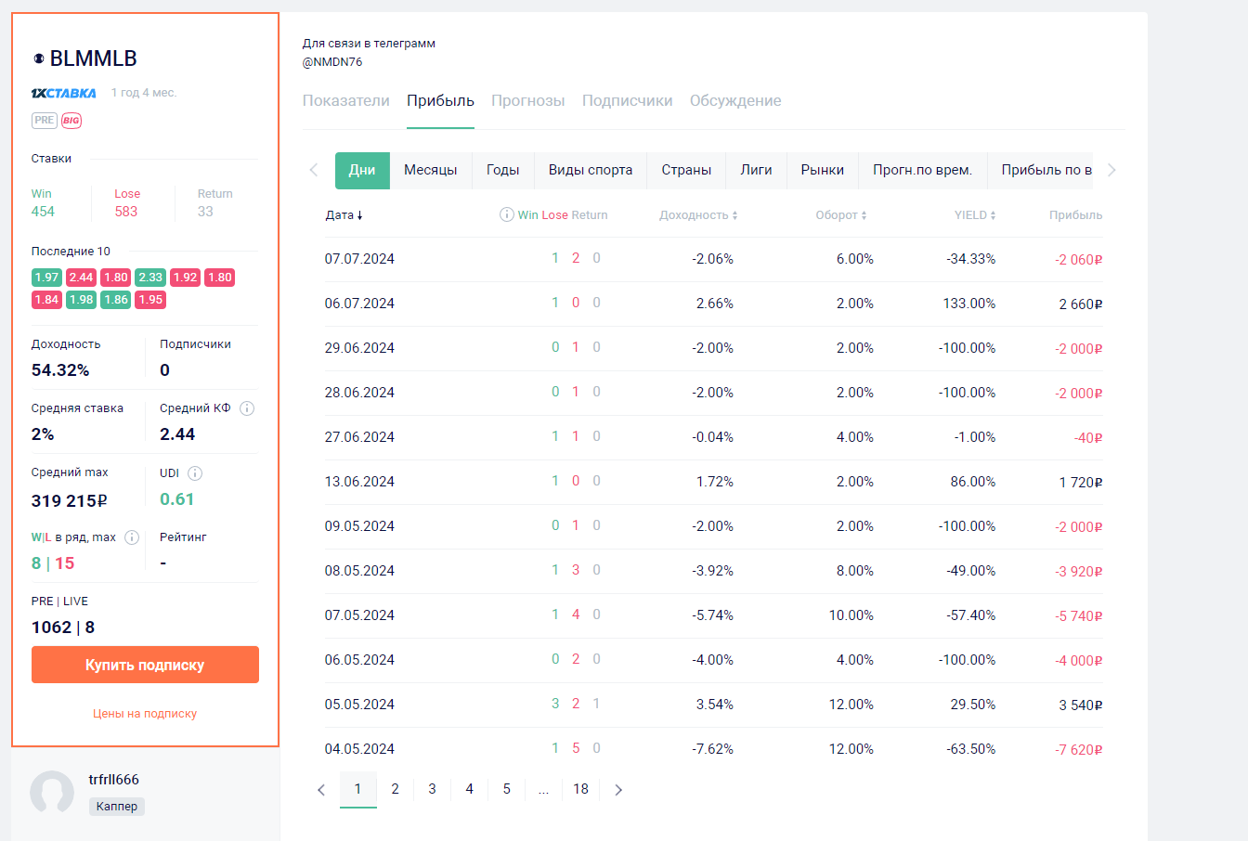This screenshot has height=841, width=1248.
Task: Select the Прибыль tab
Action: tap(440, 101)
